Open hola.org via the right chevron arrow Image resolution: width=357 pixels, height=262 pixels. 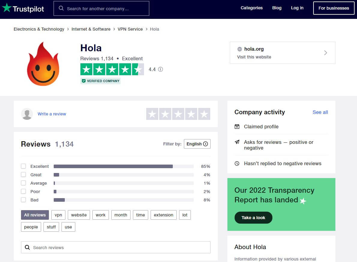pyautogui.click(x=325, y=53)
